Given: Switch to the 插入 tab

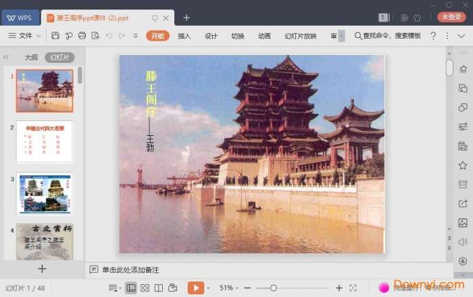Looking at the screenshot, I should pyautogui.click(x=184, y=36).
